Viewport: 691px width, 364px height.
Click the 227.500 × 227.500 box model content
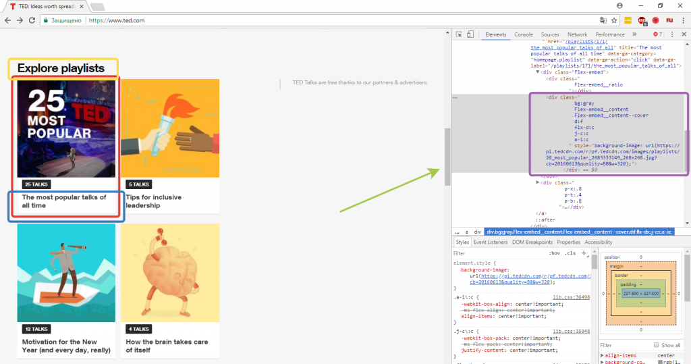[641, 293]
